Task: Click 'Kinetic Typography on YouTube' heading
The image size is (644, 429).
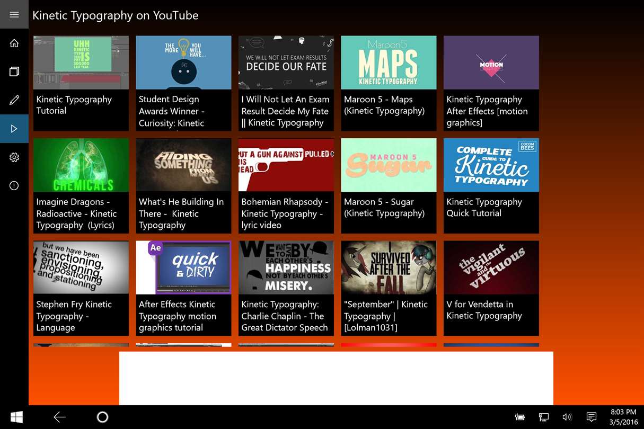Action: click(116, 15)
